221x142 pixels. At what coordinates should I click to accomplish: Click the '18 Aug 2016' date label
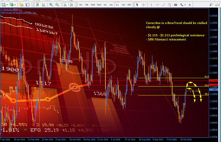(x=145, y=140)
